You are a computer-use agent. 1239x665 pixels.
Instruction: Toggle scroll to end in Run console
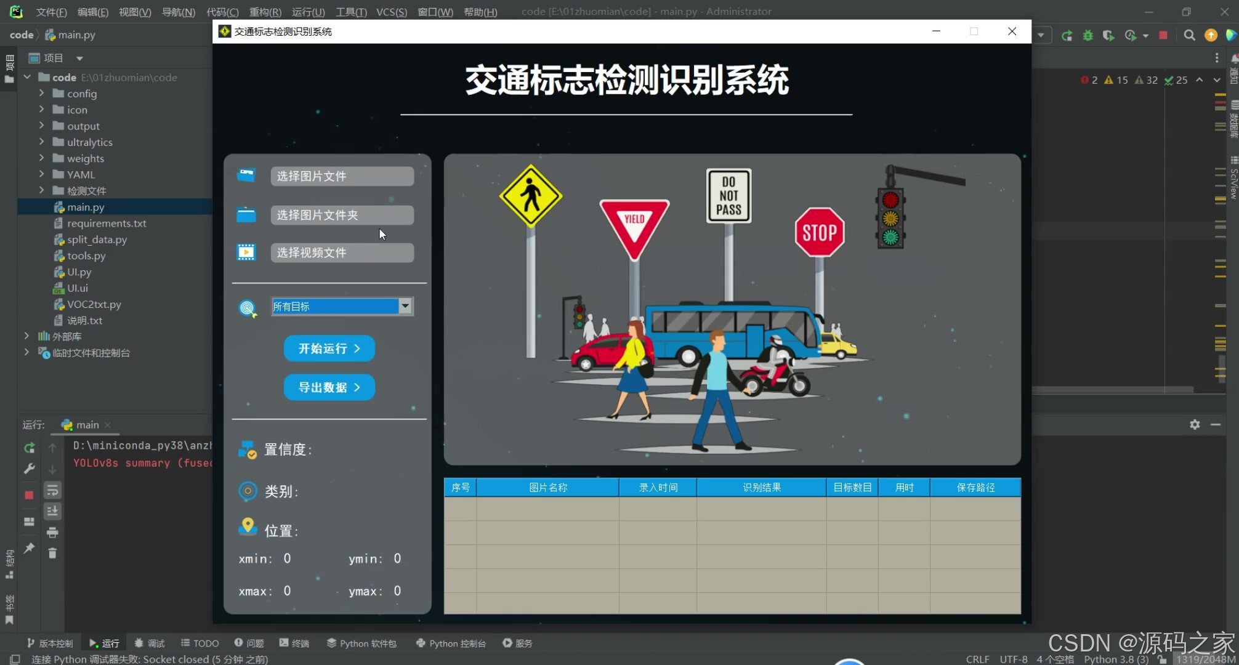tap(52, 510)
